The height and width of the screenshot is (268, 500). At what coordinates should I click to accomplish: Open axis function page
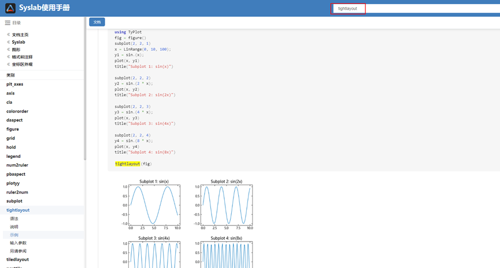(10, 93)
